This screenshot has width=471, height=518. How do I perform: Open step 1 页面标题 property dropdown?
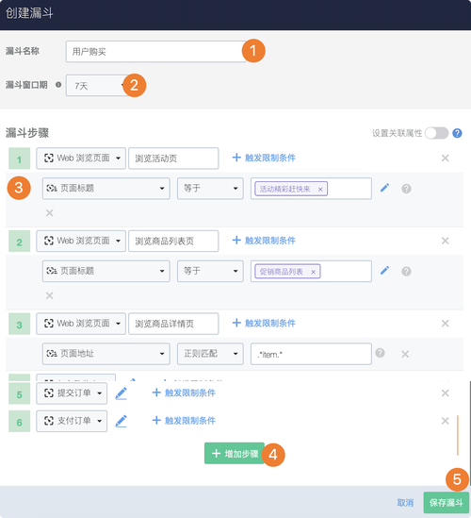pyautogui.click(x=106, y=189)
